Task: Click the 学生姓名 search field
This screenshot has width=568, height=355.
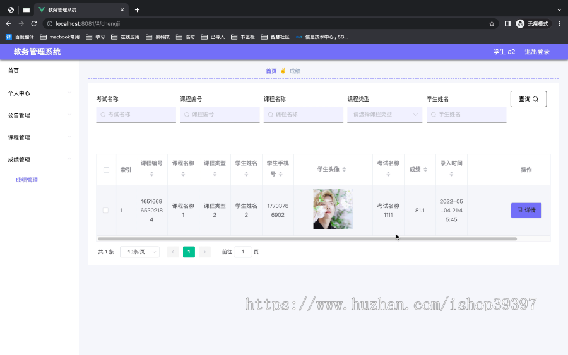Action: 466,114
